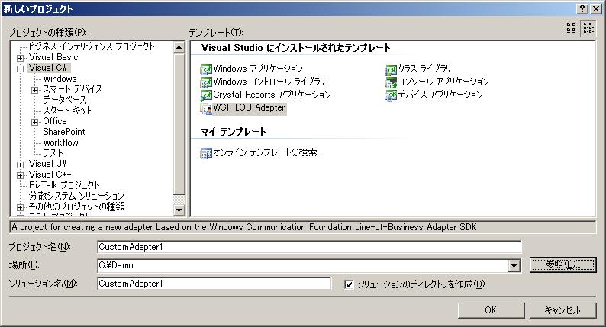The height and width of the screenshot is (327, 606).
Task: Expand the Visual J# node
Action: (20, 165)
